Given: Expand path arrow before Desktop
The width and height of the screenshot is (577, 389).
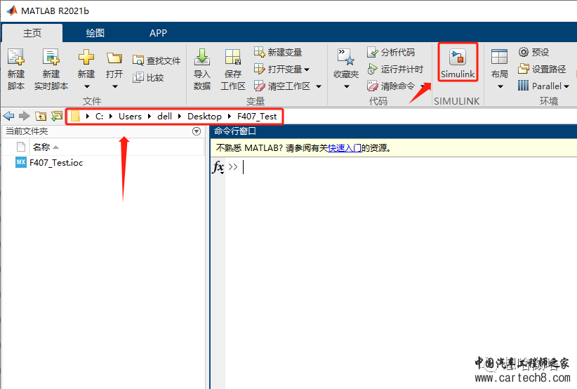Looking at the screenshot, I should 180,117.
